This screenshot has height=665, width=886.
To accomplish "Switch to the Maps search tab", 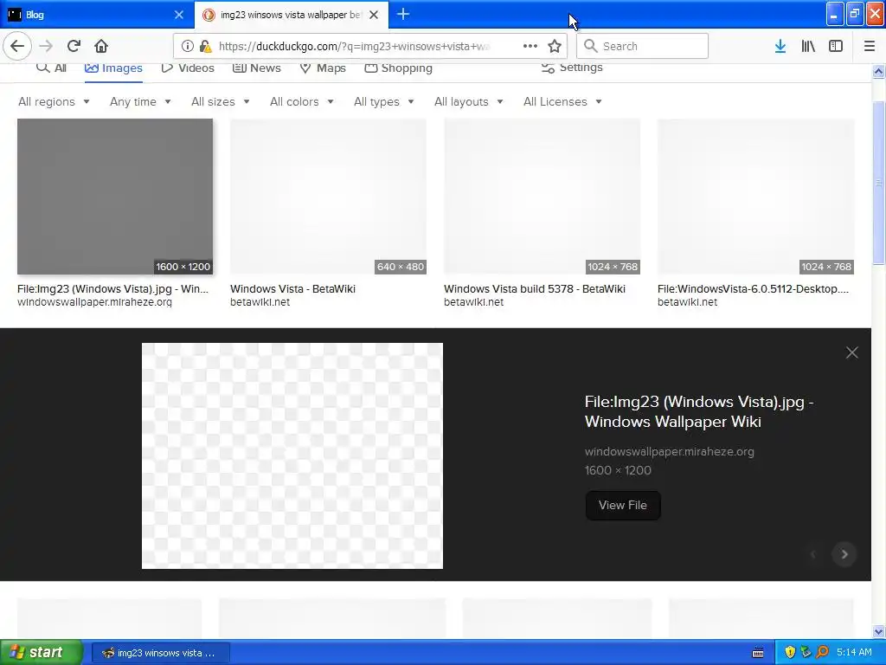I will 323,68.
